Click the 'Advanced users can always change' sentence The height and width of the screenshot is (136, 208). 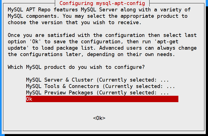pyautogui.click(x=148, y=48)
